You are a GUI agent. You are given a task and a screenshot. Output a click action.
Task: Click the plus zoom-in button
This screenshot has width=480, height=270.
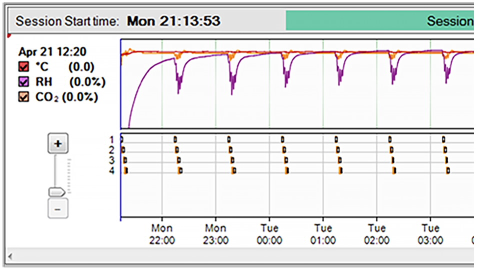click(58, 144)
